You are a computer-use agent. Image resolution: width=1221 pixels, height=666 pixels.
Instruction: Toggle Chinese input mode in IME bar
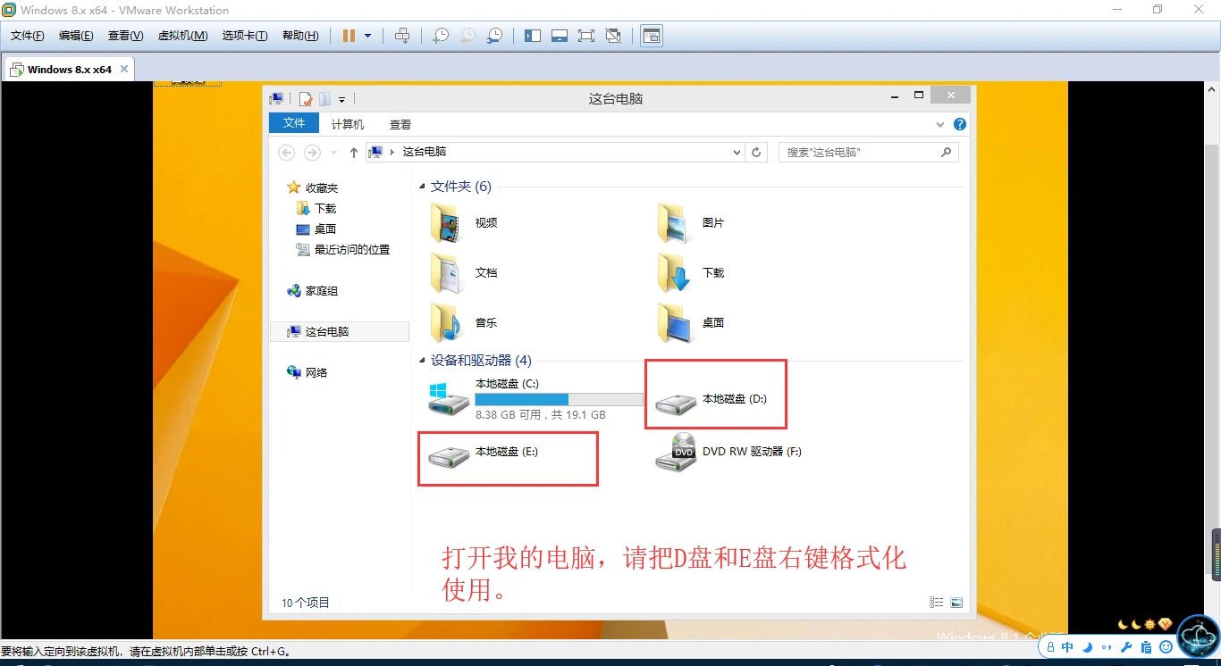(1067, 647)
